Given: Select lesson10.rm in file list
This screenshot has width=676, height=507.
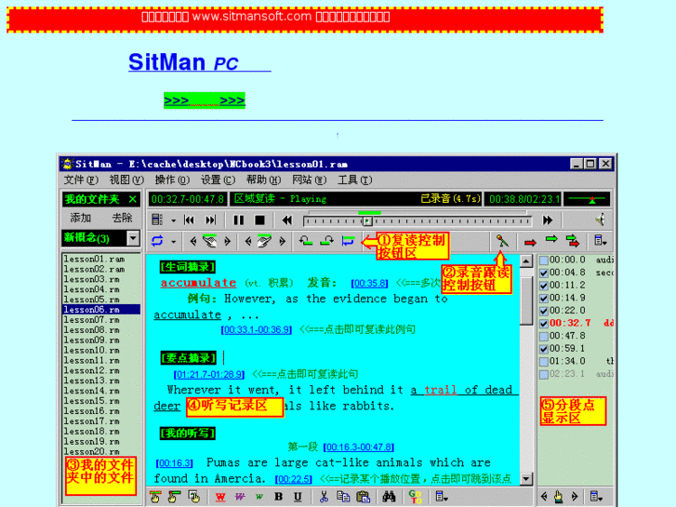Looking at the screenshot, I should (101, 351).
